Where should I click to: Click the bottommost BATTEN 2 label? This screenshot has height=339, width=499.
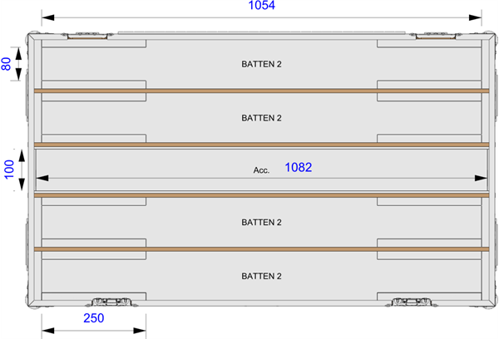pos(262,276)
